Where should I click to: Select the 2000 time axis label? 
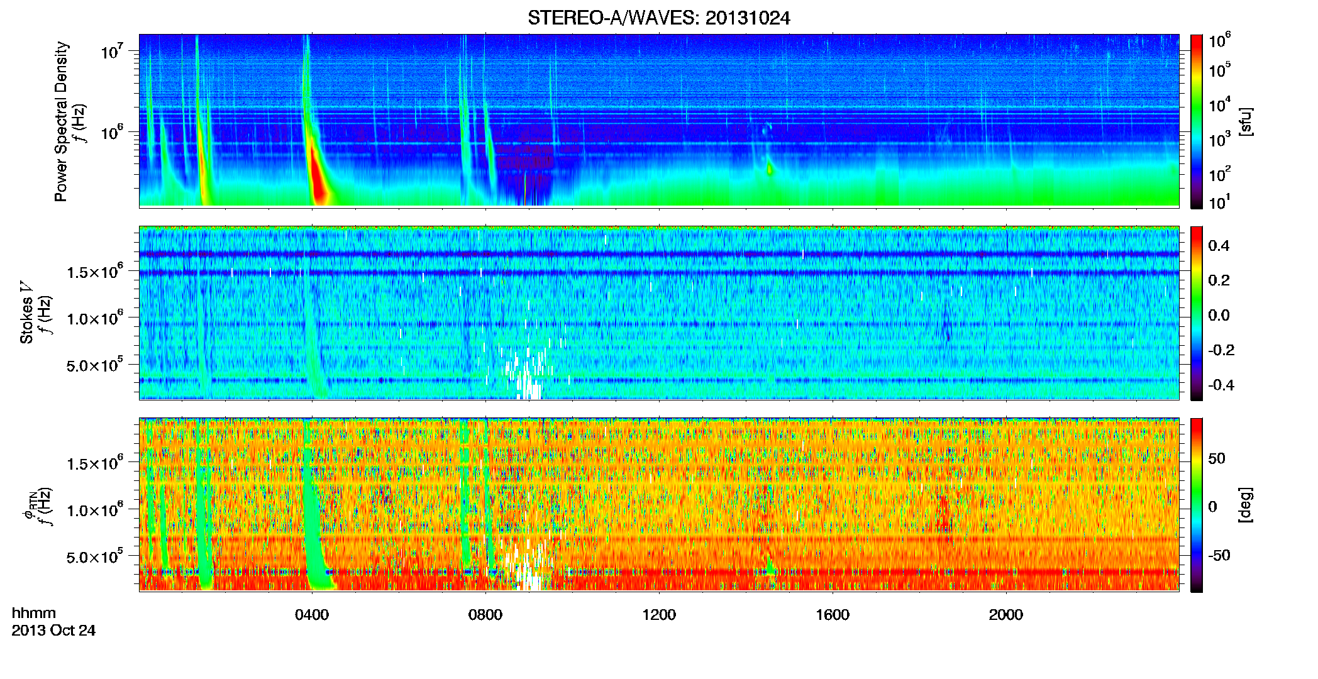click(1005, 615)
